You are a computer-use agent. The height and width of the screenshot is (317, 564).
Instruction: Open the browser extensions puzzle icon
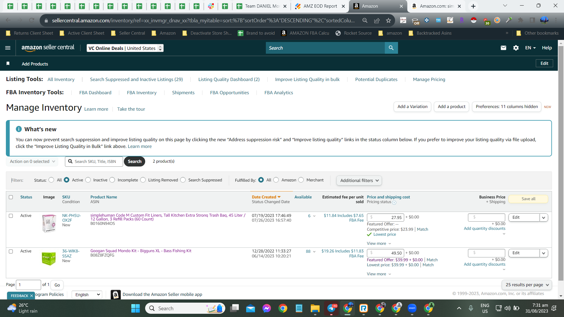521,20
